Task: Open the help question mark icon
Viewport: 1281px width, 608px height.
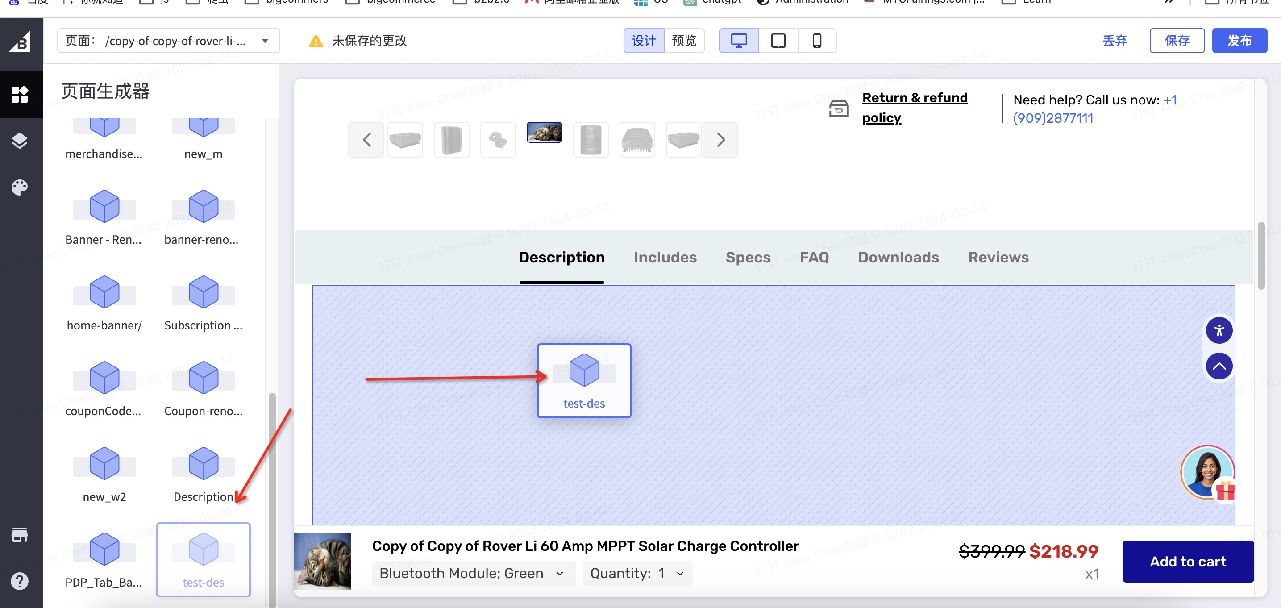Action: 20,581
